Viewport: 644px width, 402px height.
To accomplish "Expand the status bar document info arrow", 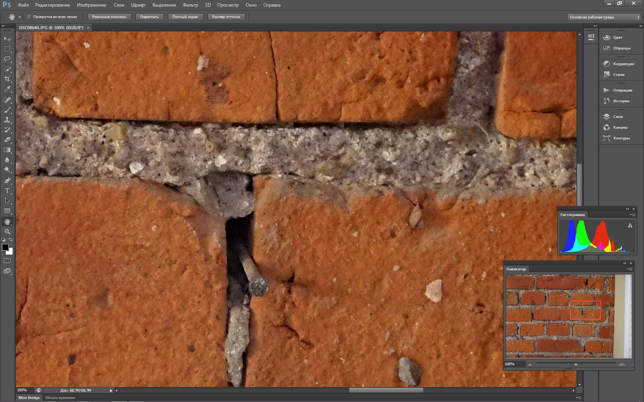I will point(111,391).
